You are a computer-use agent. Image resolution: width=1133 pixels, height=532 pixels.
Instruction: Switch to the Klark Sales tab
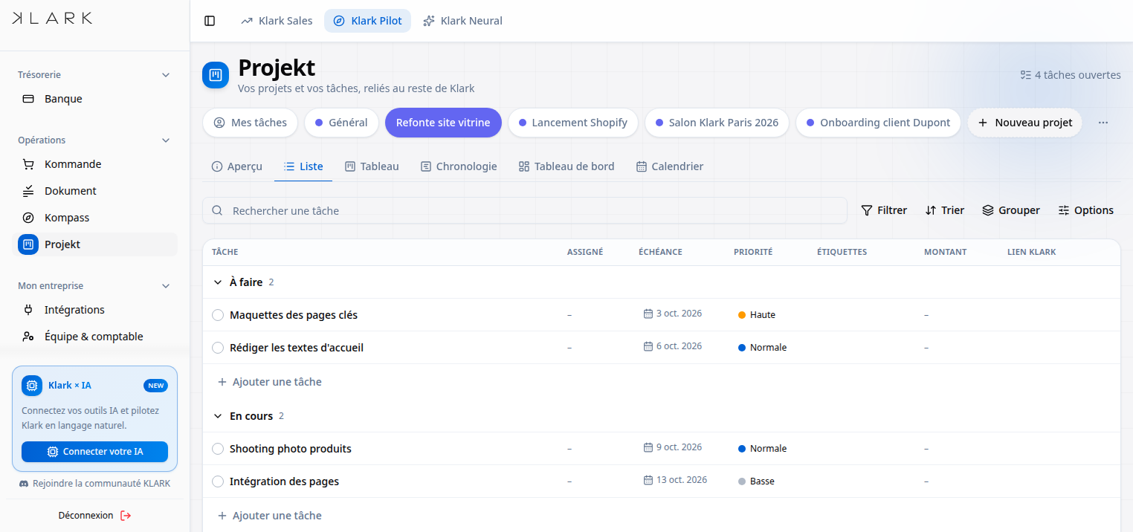(x=277, y=21)
